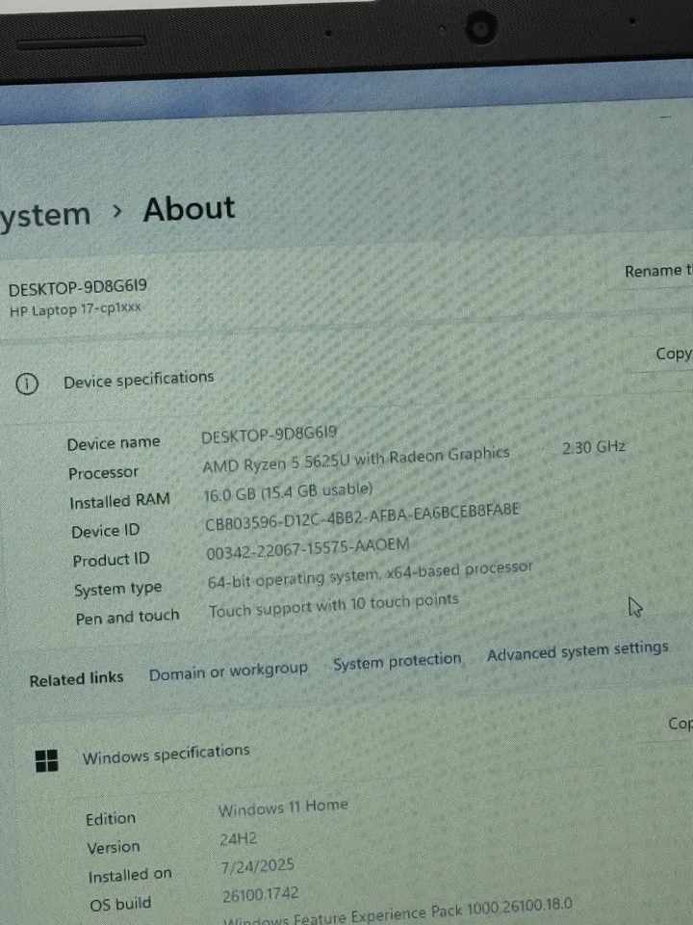693x925 pixels.
Task: Open System protection link
Action: coord(398,661)
